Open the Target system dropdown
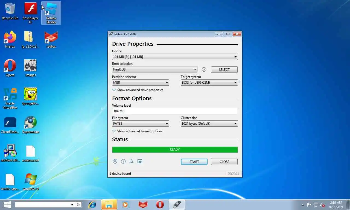This screenshot has width=350, height=210. [209, 83]
